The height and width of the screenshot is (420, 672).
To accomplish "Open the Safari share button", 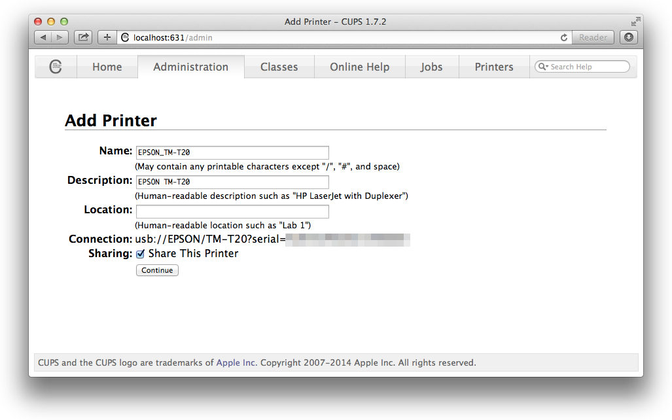I will click(83, 37).
